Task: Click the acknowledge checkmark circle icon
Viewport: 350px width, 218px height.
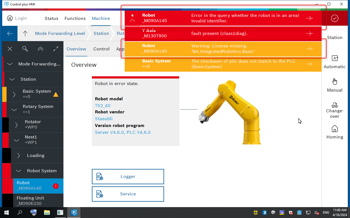Action: point(335,18)
